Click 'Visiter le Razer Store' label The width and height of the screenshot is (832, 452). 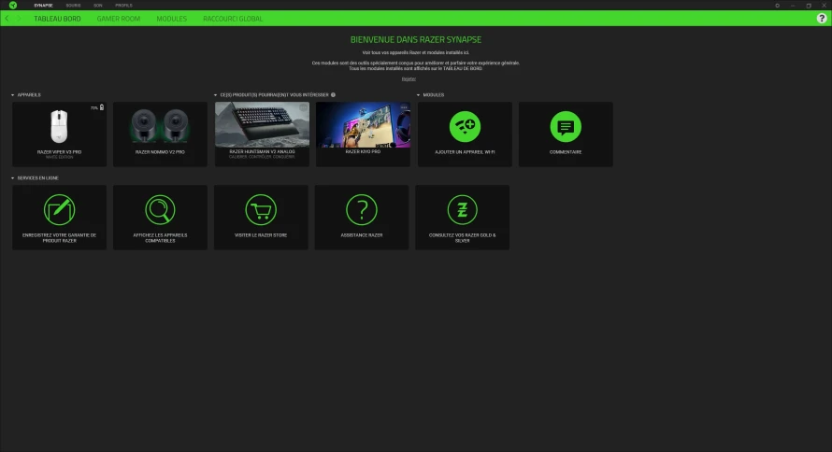261,235
